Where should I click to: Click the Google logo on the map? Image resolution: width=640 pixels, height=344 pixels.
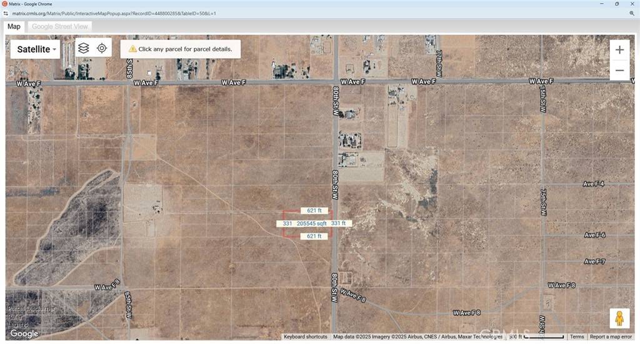click(24, 333)
